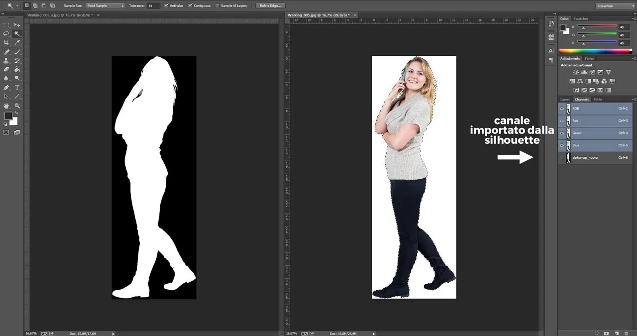The image size is (637, 336).
Task: Select the Clone Stamp tool
Action: click(x=6, y=61)
